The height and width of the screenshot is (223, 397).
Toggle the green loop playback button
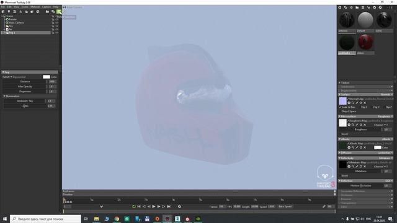tap(134, 206)
